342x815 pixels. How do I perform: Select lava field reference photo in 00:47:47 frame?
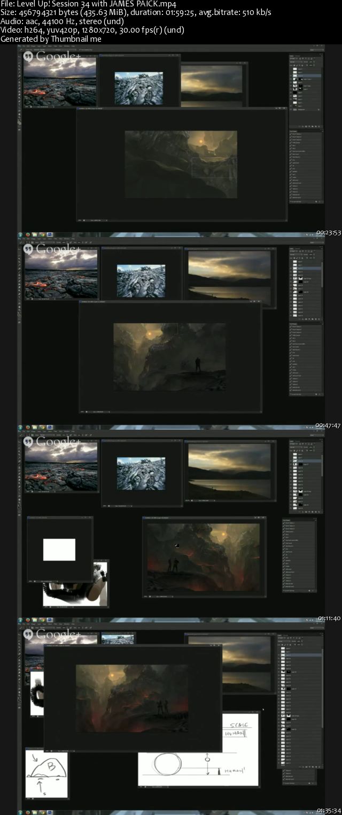[x=61, y=273]
